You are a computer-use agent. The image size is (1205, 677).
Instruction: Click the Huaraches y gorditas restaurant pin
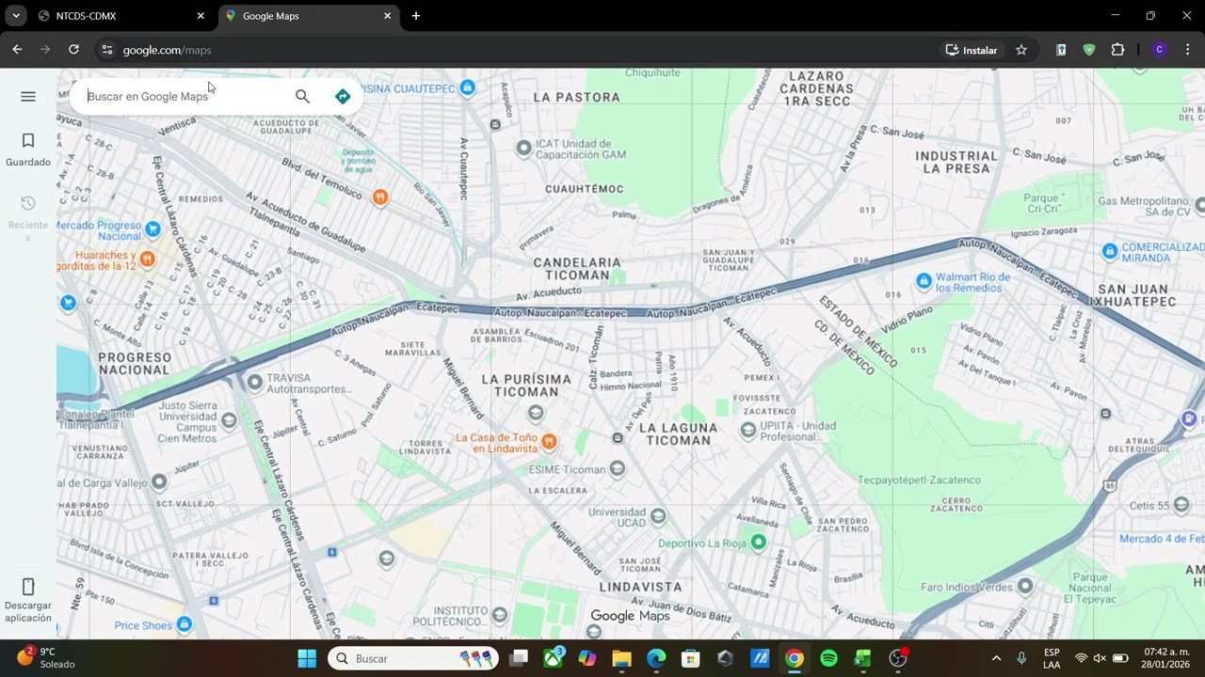[x=147, y=258]
